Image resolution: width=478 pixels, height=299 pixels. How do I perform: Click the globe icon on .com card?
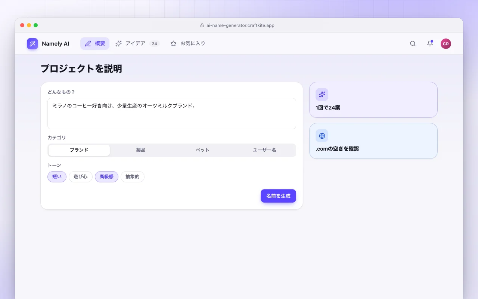tap(322, 136)
